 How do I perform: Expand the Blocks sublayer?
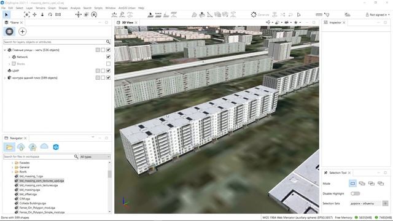point(10,64)
